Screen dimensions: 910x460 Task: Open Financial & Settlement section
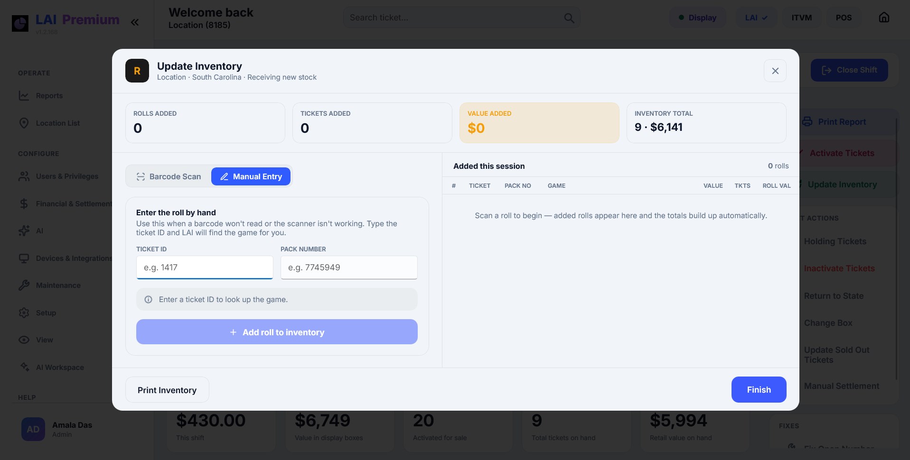[65, 204]
